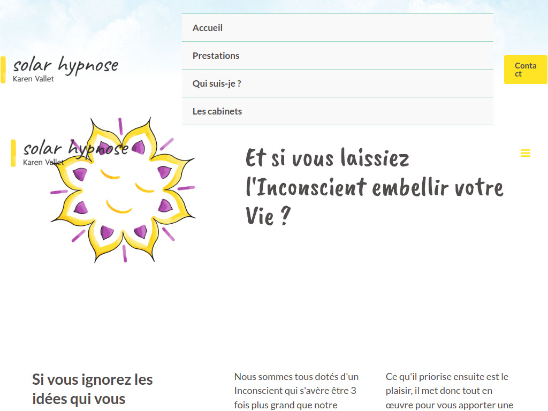
Task: Click the paragraph starting Nous sommes tous dotés
Action: point(296,391)
